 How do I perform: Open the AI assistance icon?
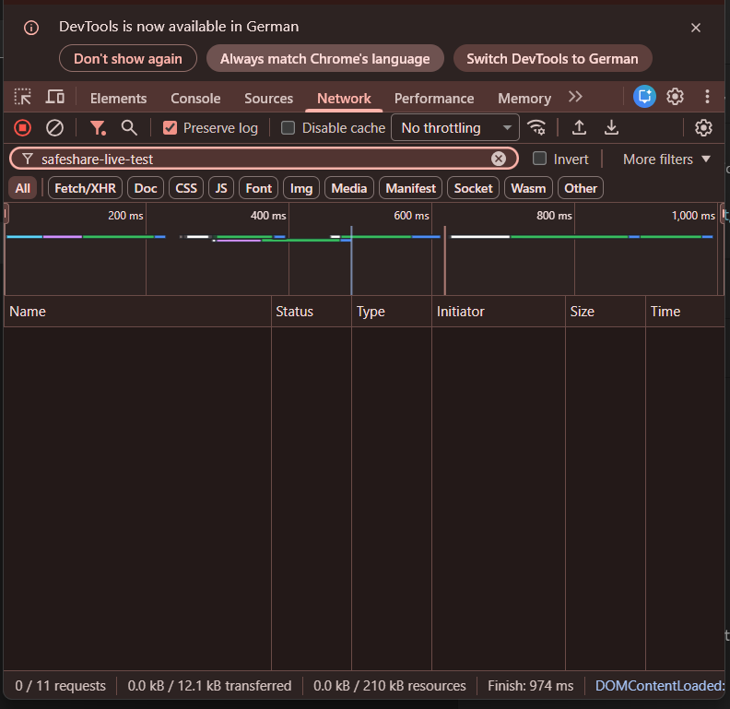point(644,97)
